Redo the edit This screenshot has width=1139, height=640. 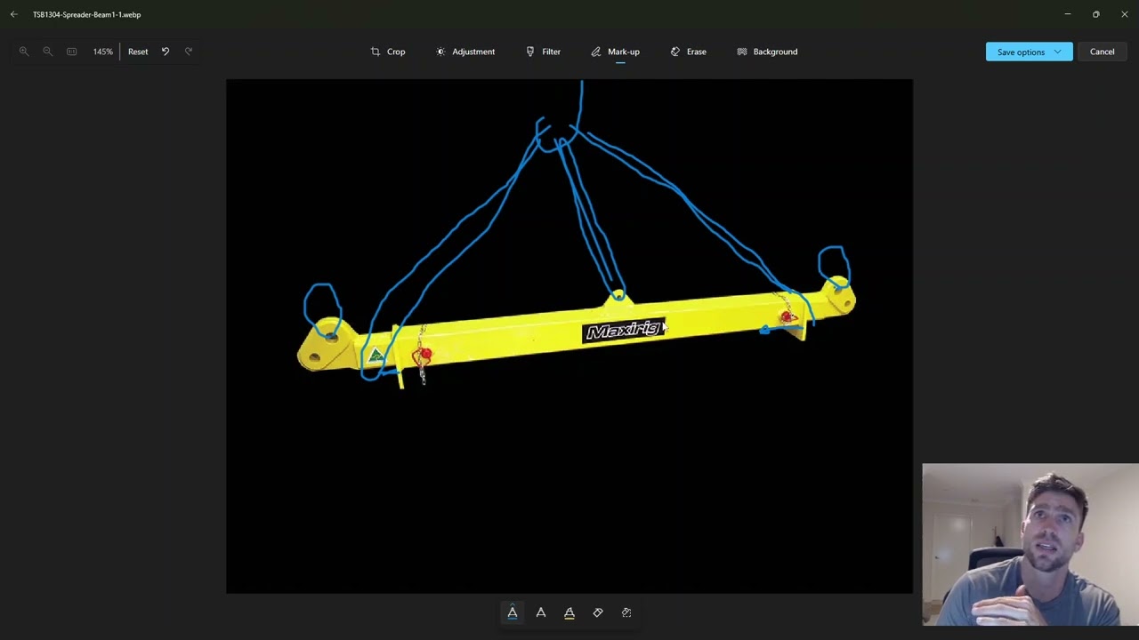pyautogui.click(x=189, y=52)
